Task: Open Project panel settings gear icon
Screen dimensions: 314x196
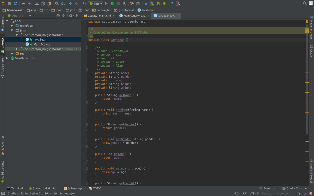Action: coord(71,16)
